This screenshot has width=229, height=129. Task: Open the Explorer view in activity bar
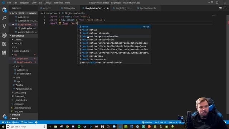pyautogui.click(x=4, y=10)
